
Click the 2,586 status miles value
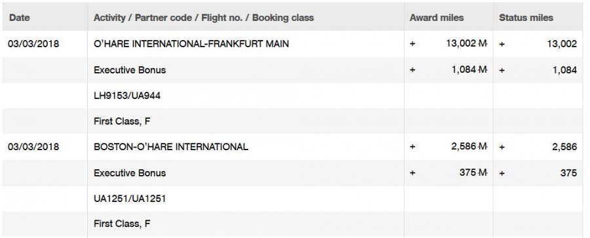(564, 146)
